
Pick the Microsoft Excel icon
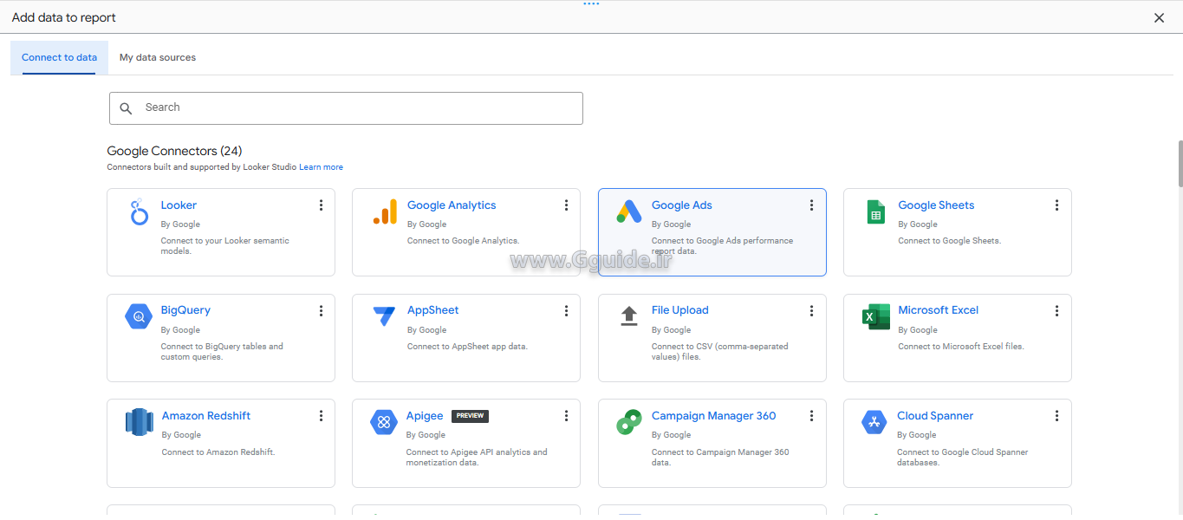(x=875, y=316)
